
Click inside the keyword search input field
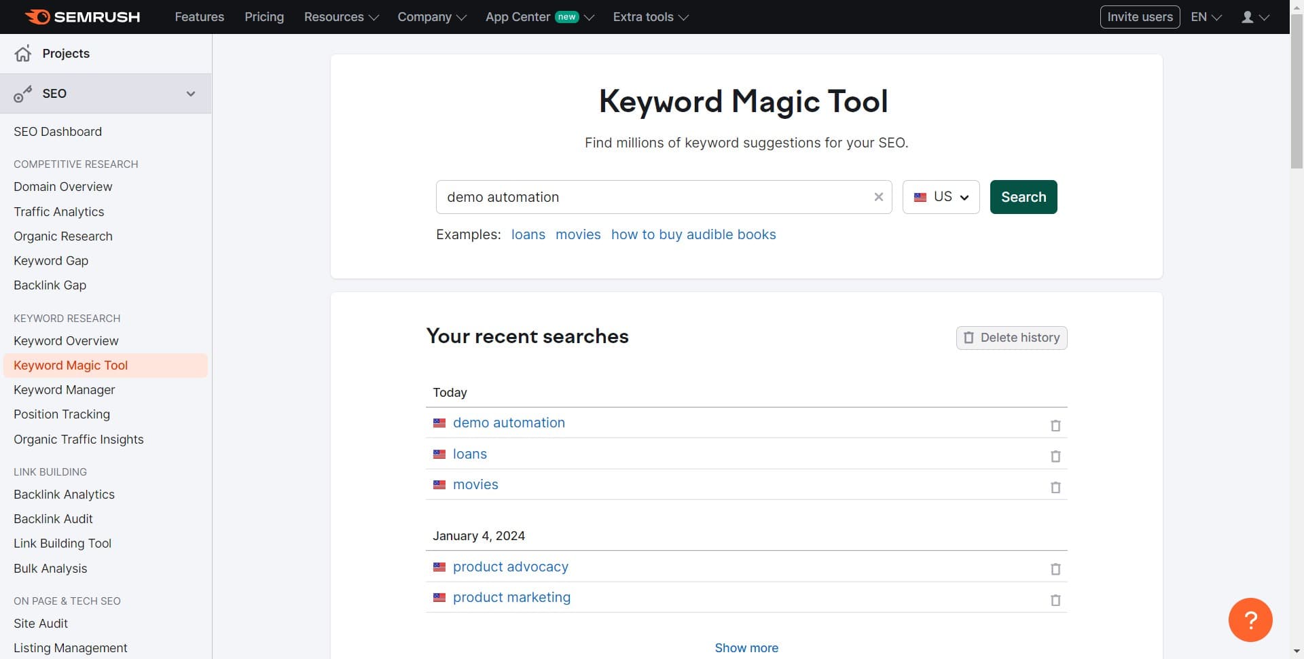[x=652, y=197]
